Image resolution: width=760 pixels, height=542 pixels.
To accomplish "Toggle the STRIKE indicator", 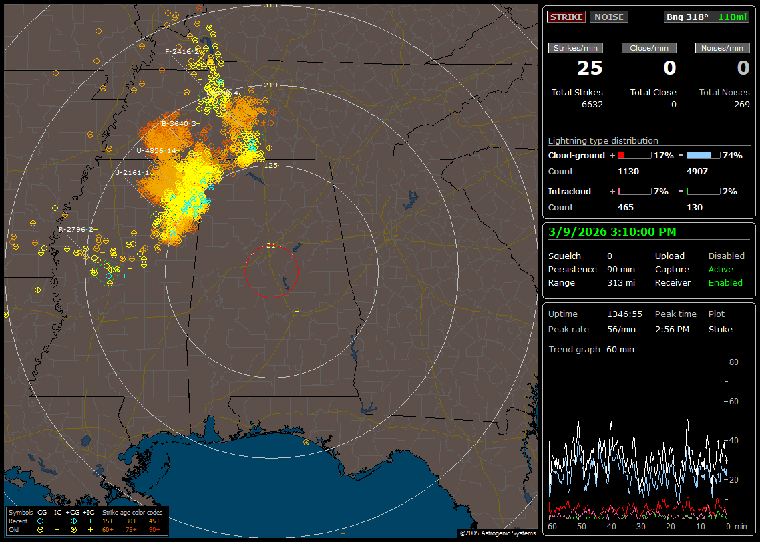I will pyautogui.click(x=566, y=17).
